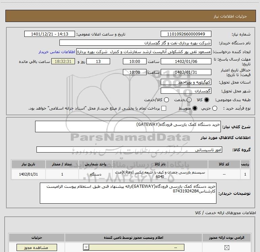The width and height of the screenshot is (260, 252).
Task: Click the response deadline date 1402/01/06
Action: (186, 62)
